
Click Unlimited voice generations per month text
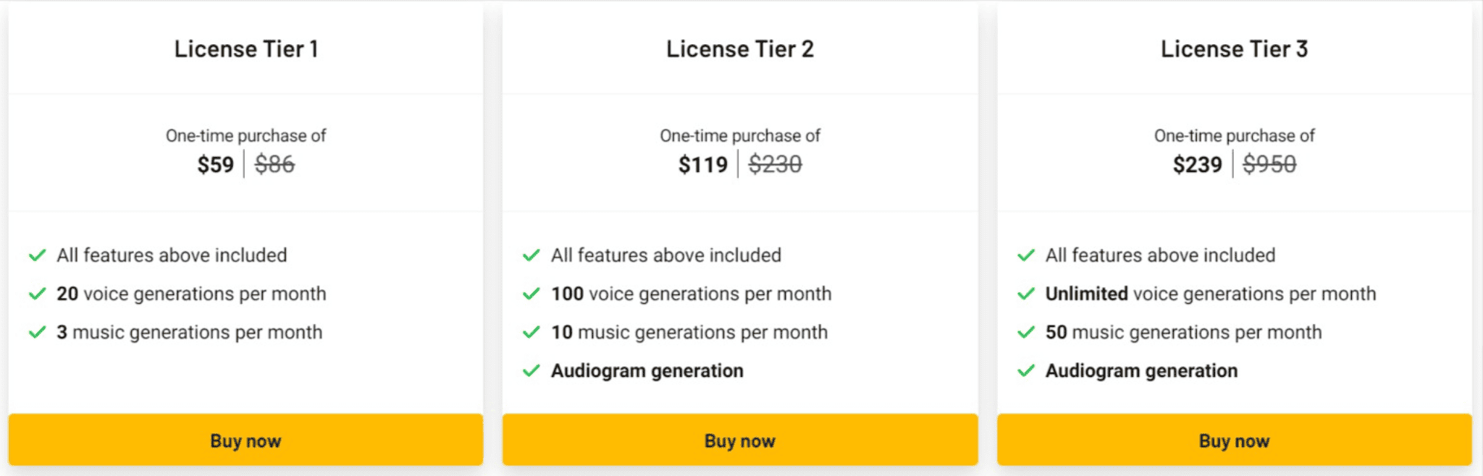click(x=1210, y=294)
